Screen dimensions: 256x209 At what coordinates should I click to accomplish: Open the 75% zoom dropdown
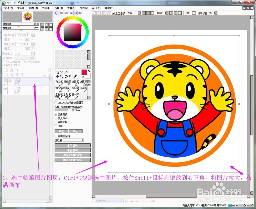139,13
